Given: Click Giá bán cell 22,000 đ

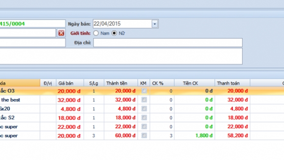Looking at the screenshot, I should [70, 126].
